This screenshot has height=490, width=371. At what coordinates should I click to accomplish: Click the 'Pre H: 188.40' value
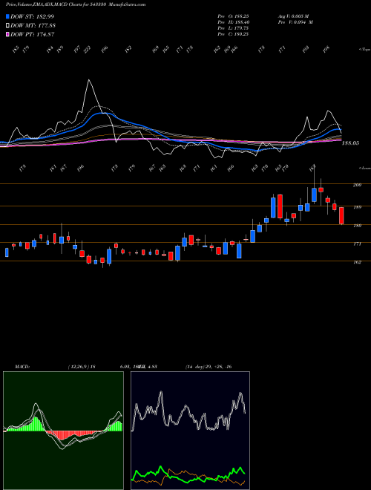tap(233, 22)
